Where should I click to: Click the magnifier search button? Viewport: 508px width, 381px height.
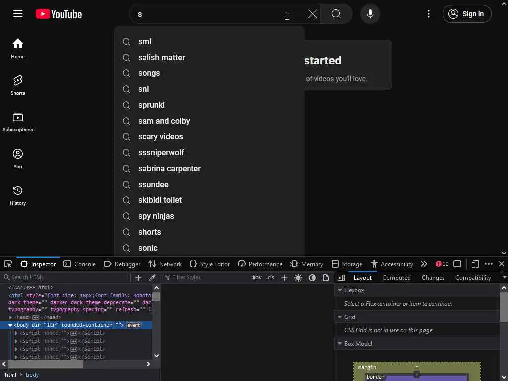tap(336, 14)
